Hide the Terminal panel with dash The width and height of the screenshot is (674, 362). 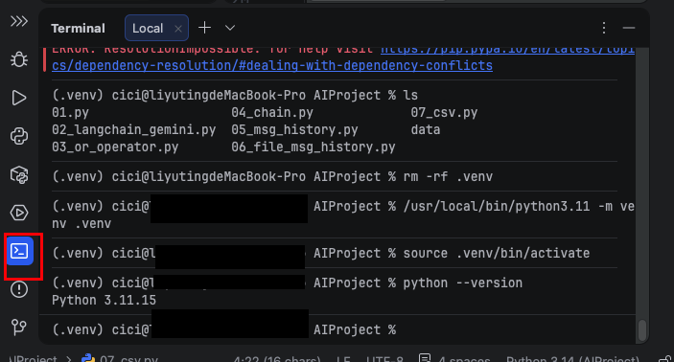629,28
